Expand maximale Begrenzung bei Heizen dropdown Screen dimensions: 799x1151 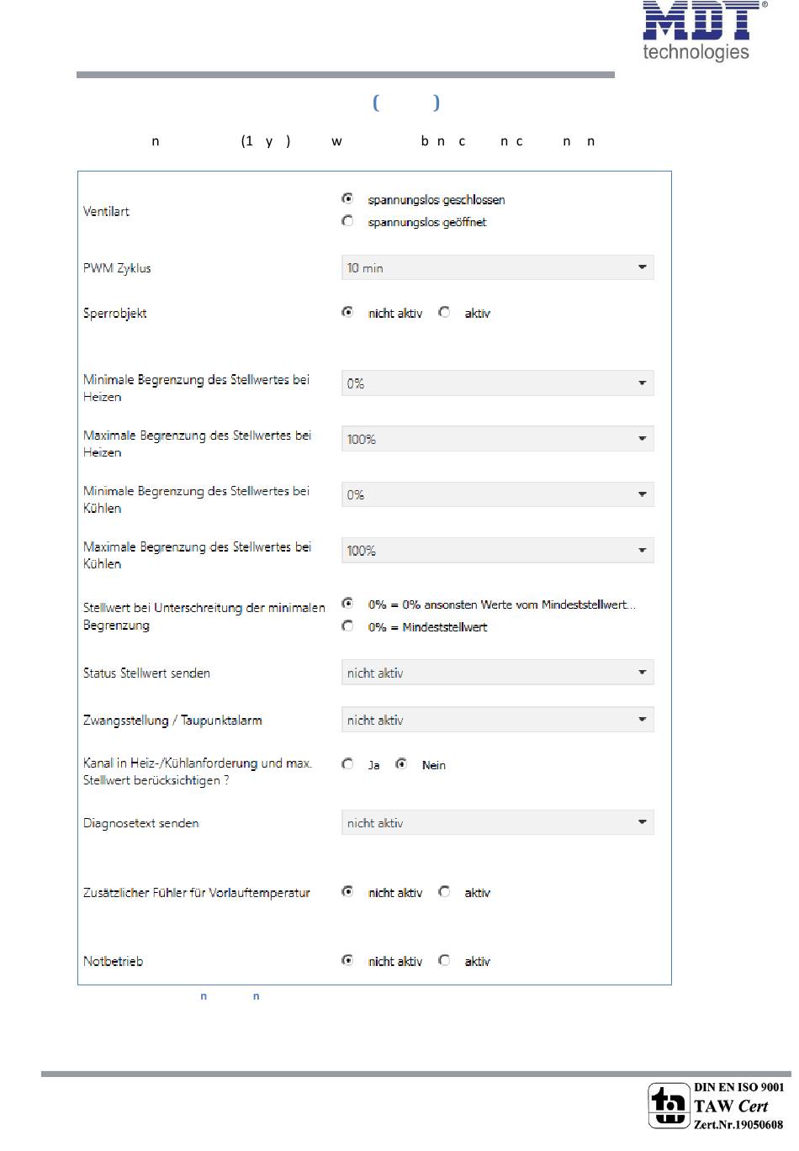(497, 438)
